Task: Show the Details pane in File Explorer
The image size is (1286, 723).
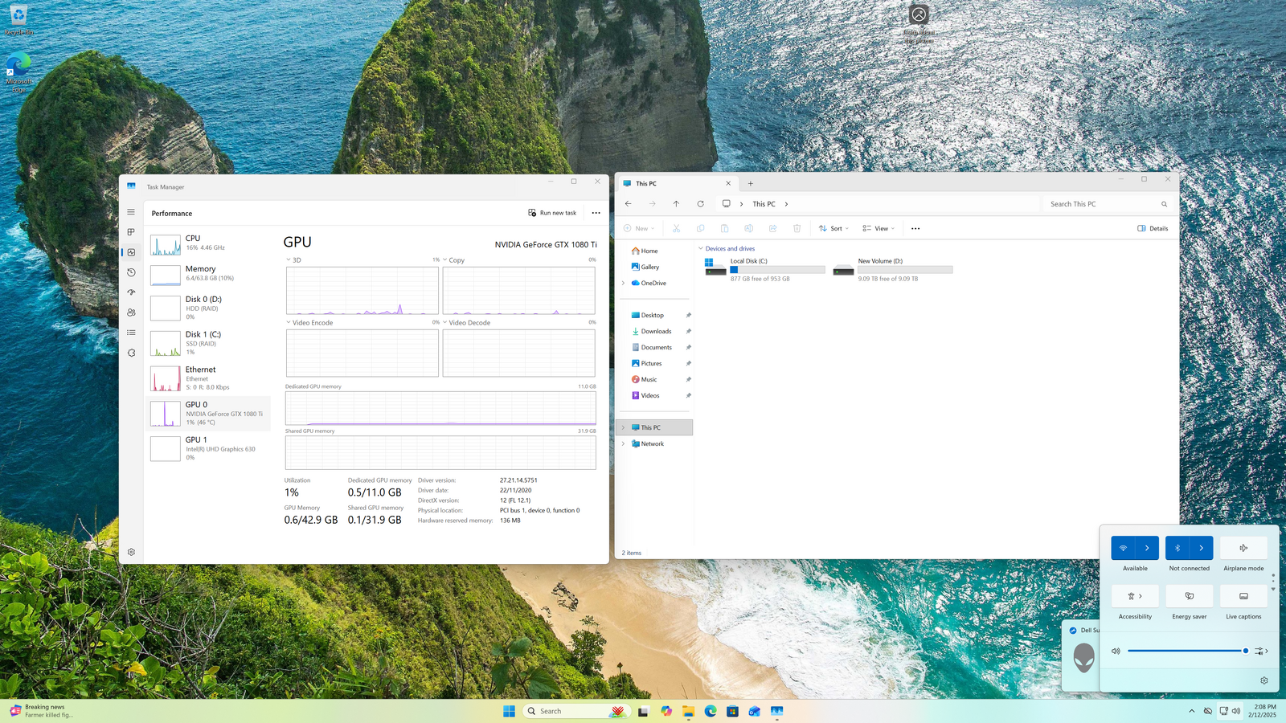Action: pyautogui.click(x=1153, y=228)
